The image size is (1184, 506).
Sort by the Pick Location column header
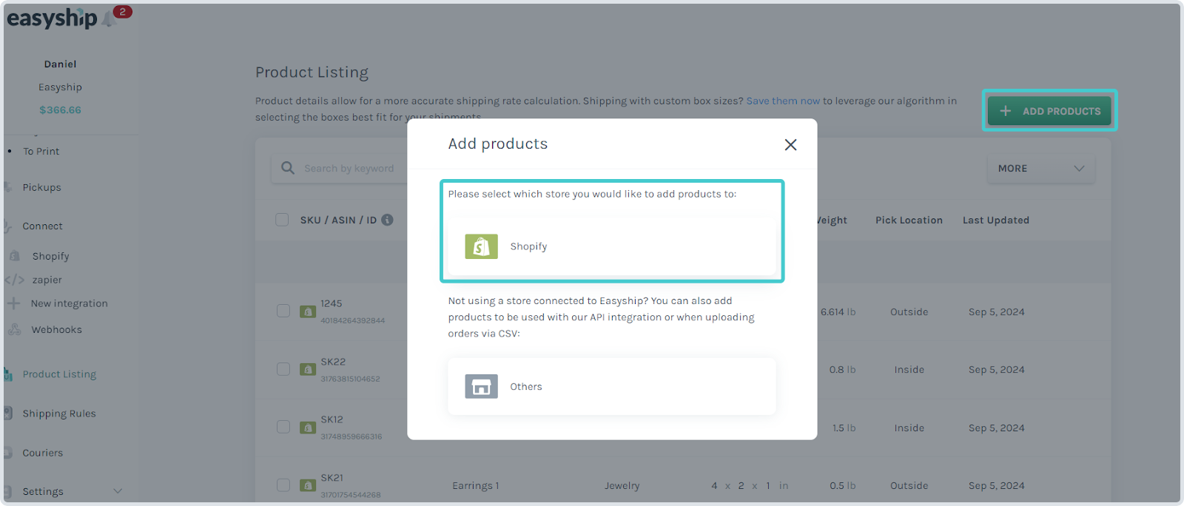coord(909,220)
